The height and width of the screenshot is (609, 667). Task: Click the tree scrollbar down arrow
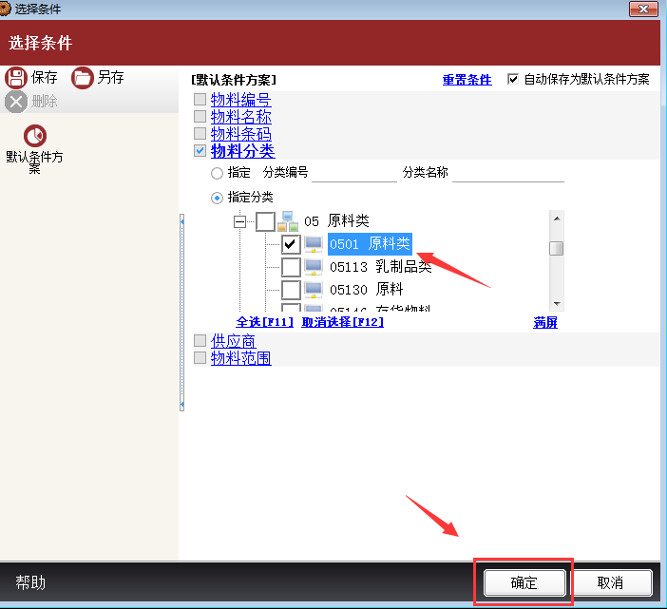point(557,304)
